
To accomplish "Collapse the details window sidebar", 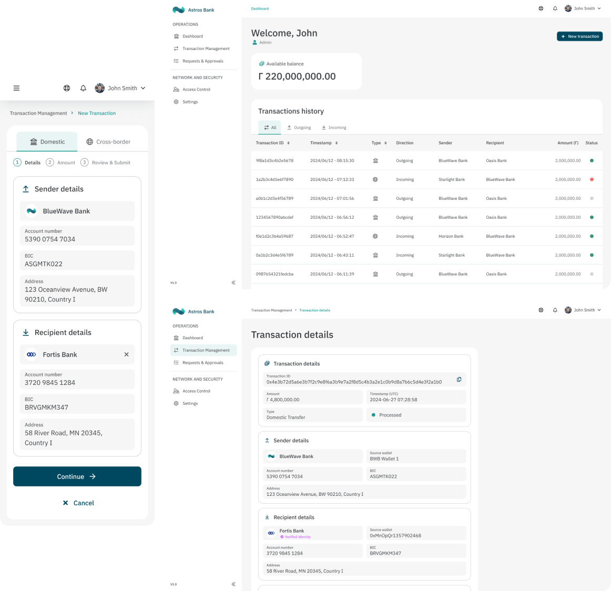I will (233, 584).
